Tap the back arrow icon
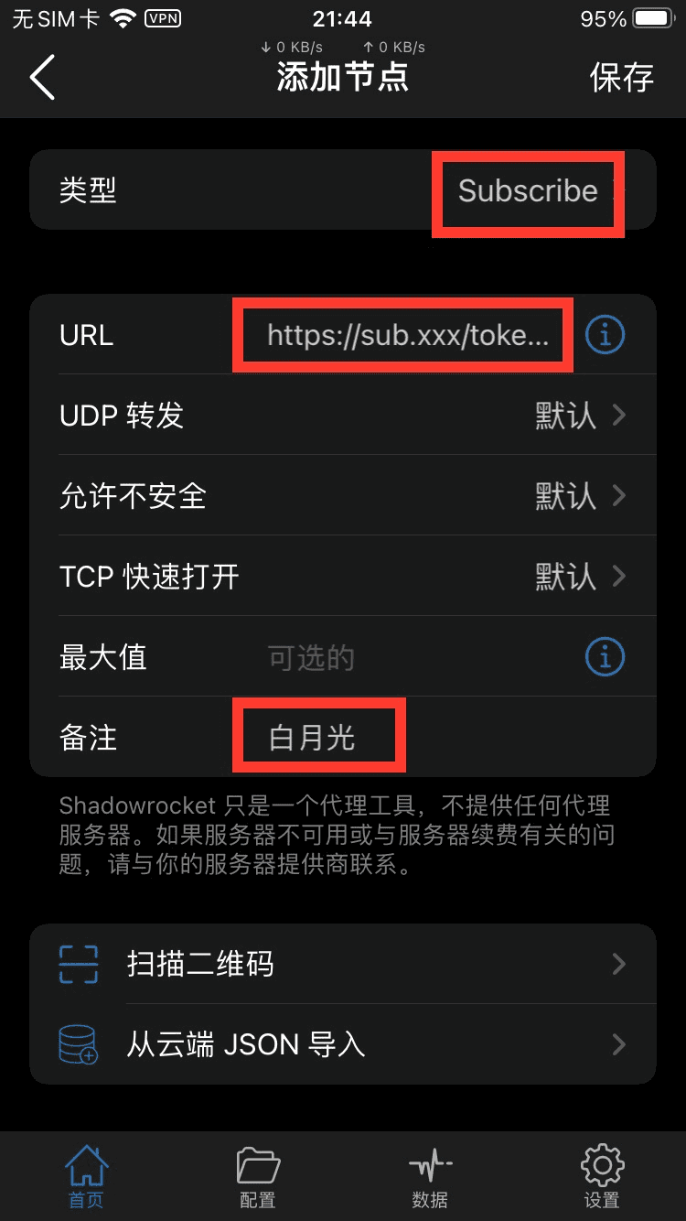686x1221 pixels. tap(43, 77)
